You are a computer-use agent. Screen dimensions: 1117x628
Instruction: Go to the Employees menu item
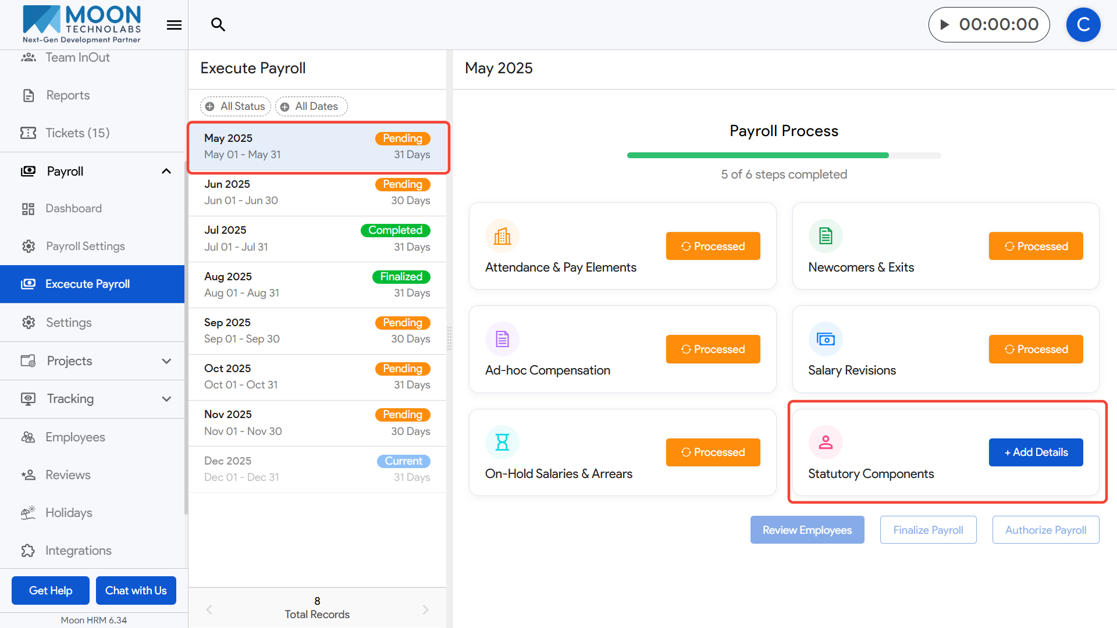[x=75, y=437]
